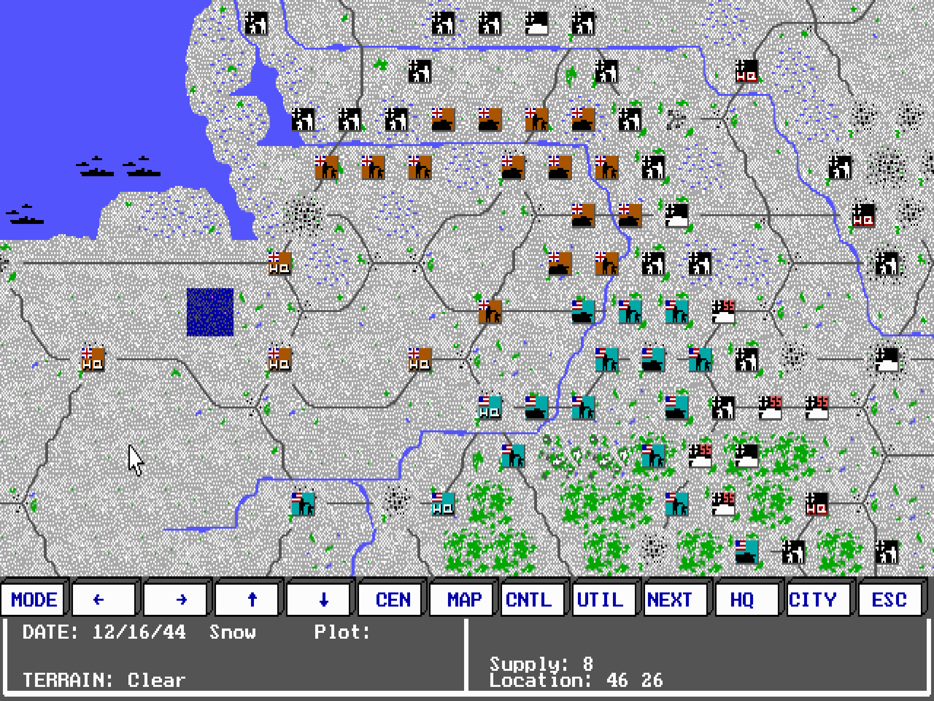Screen dimensions: 934x701
Task: Jump to the NEXT unit
Action: pos(677,599)
